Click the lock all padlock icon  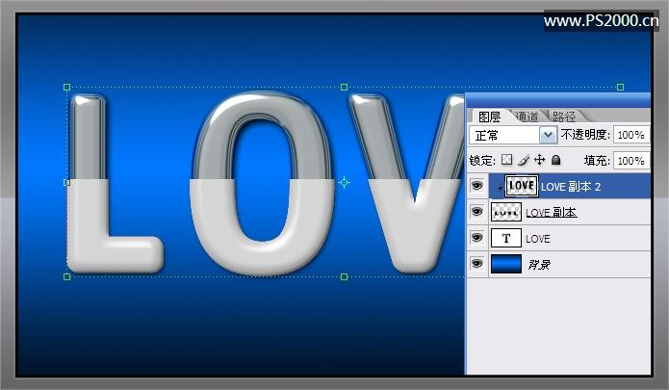coord(555,160)
